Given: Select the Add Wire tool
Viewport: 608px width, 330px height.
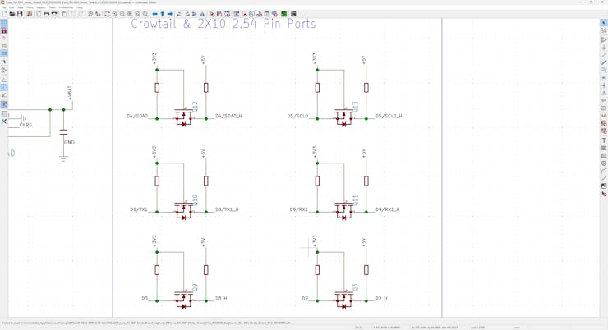Looking at the screenshot, I should pos(604,55).
